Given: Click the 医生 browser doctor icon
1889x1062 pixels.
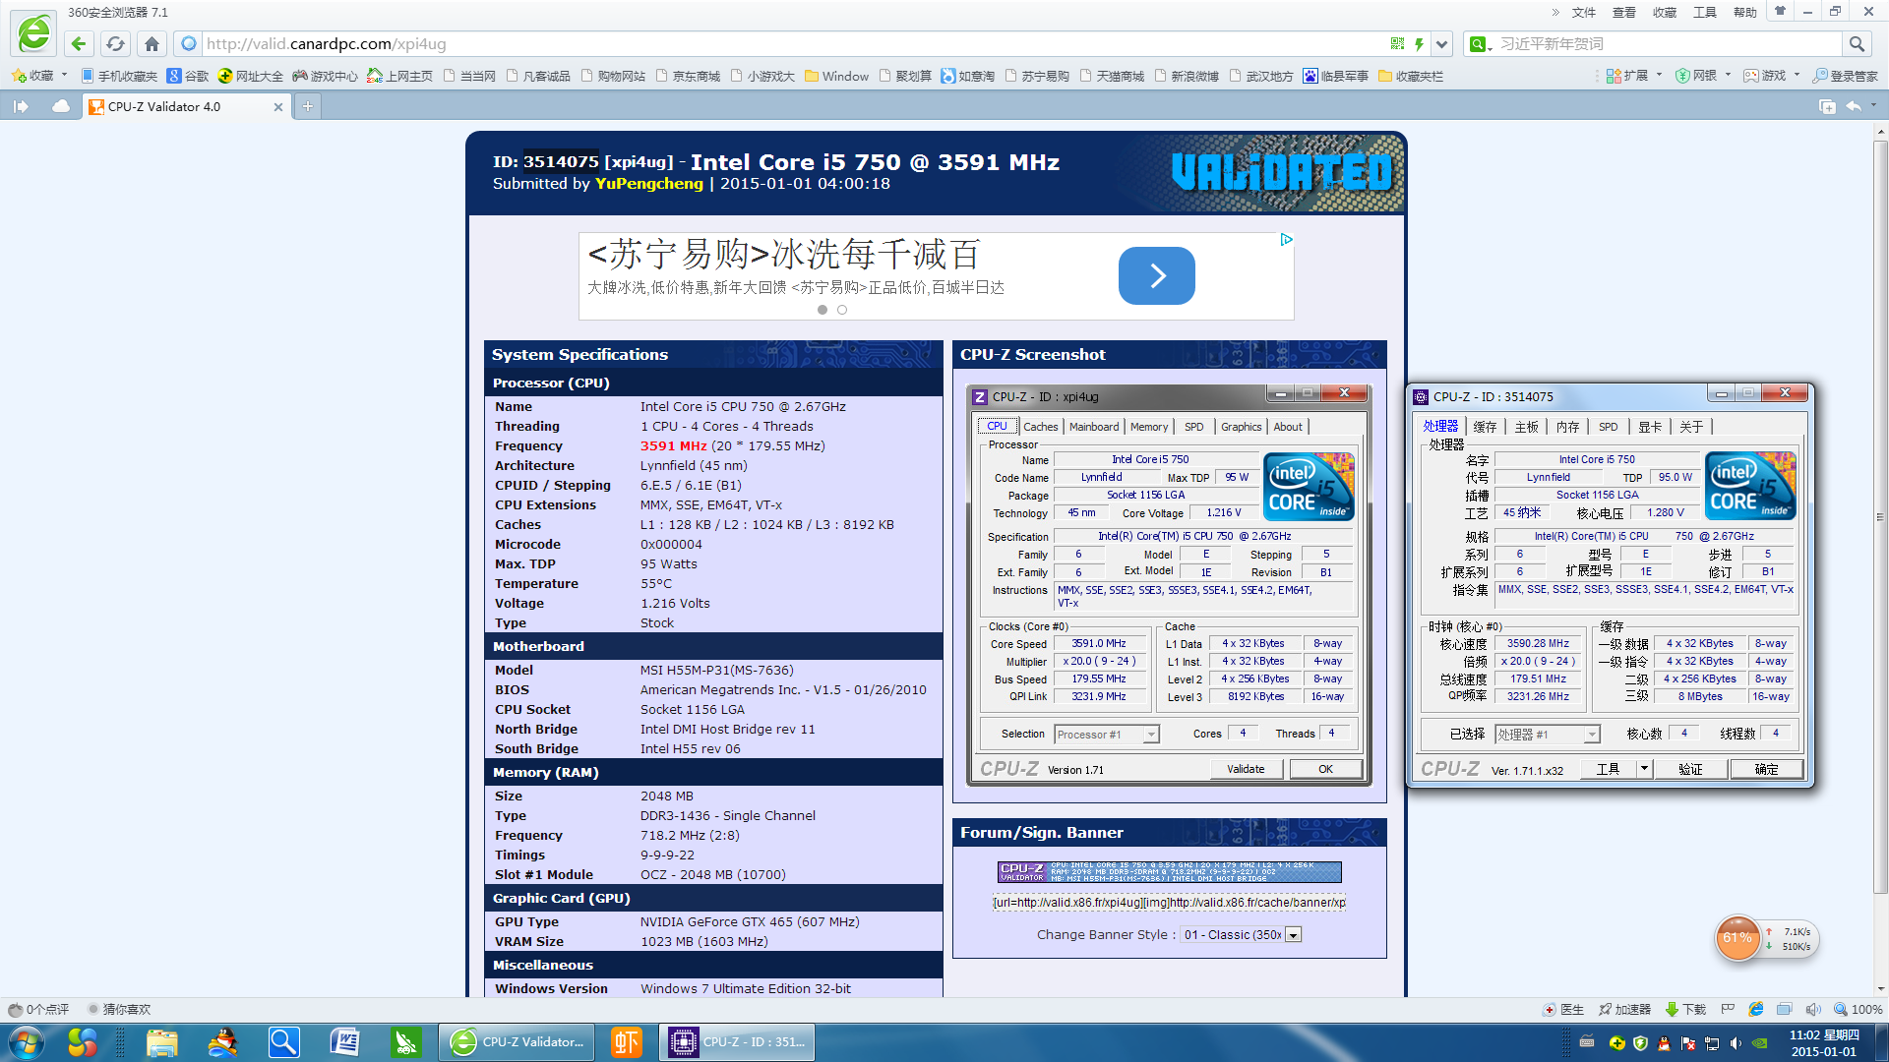Looking at the screenshot, I should [x=1562, y=1009].
